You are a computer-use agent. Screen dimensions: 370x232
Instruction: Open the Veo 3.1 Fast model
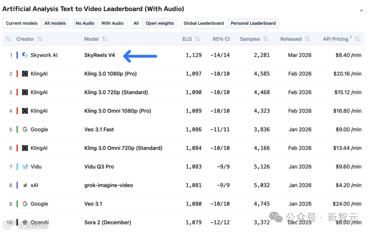99,129
